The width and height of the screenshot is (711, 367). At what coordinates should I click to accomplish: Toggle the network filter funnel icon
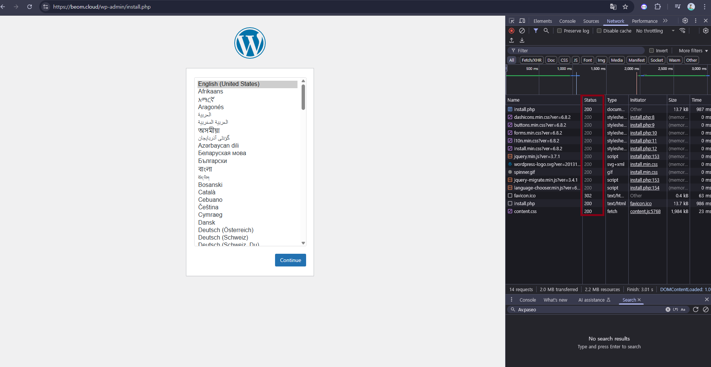pos(536,31)
